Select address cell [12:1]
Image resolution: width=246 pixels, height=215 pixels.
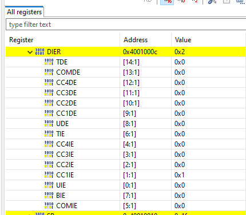[131, 83]
